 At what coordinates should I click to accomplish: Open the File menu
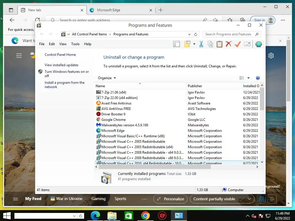tap(42, 44)
